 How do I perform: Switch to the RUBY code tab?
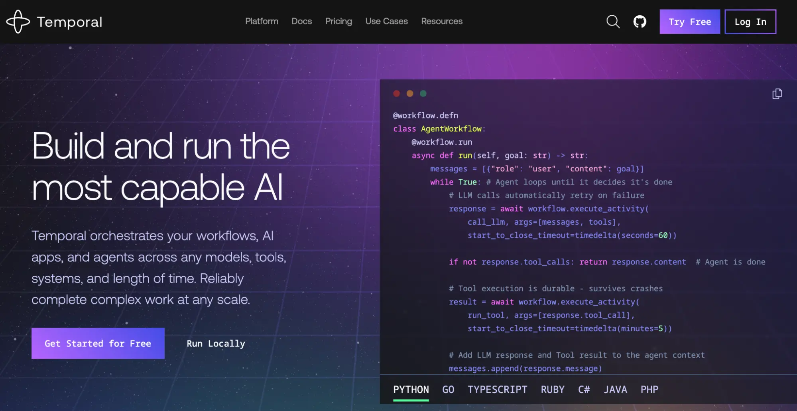click(x=553, y=389)
